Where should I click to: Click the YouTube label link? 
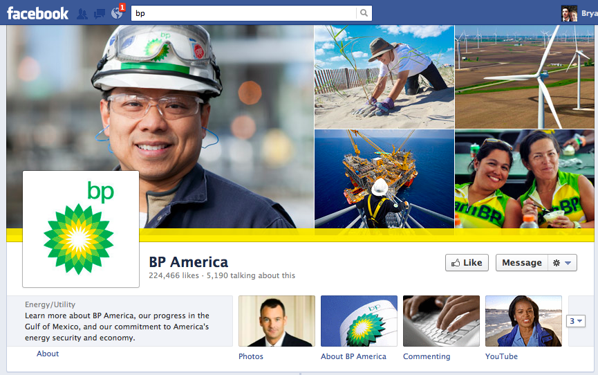pos(501,356)
